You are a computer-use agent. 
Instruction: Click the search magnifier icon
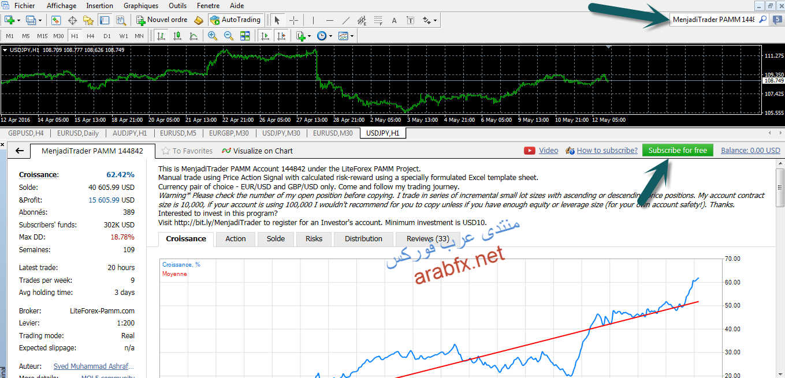[762, 20]
